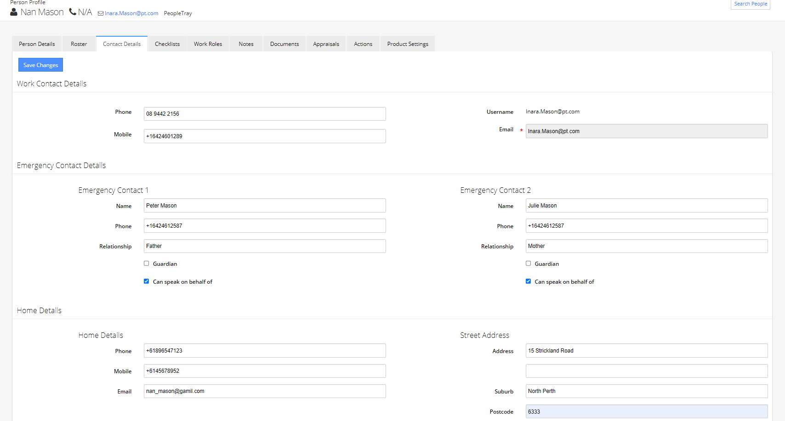The height and width of the screenshot is (421, 785).
Task: Switch to the Roster tab
Action: click(79, 43)
